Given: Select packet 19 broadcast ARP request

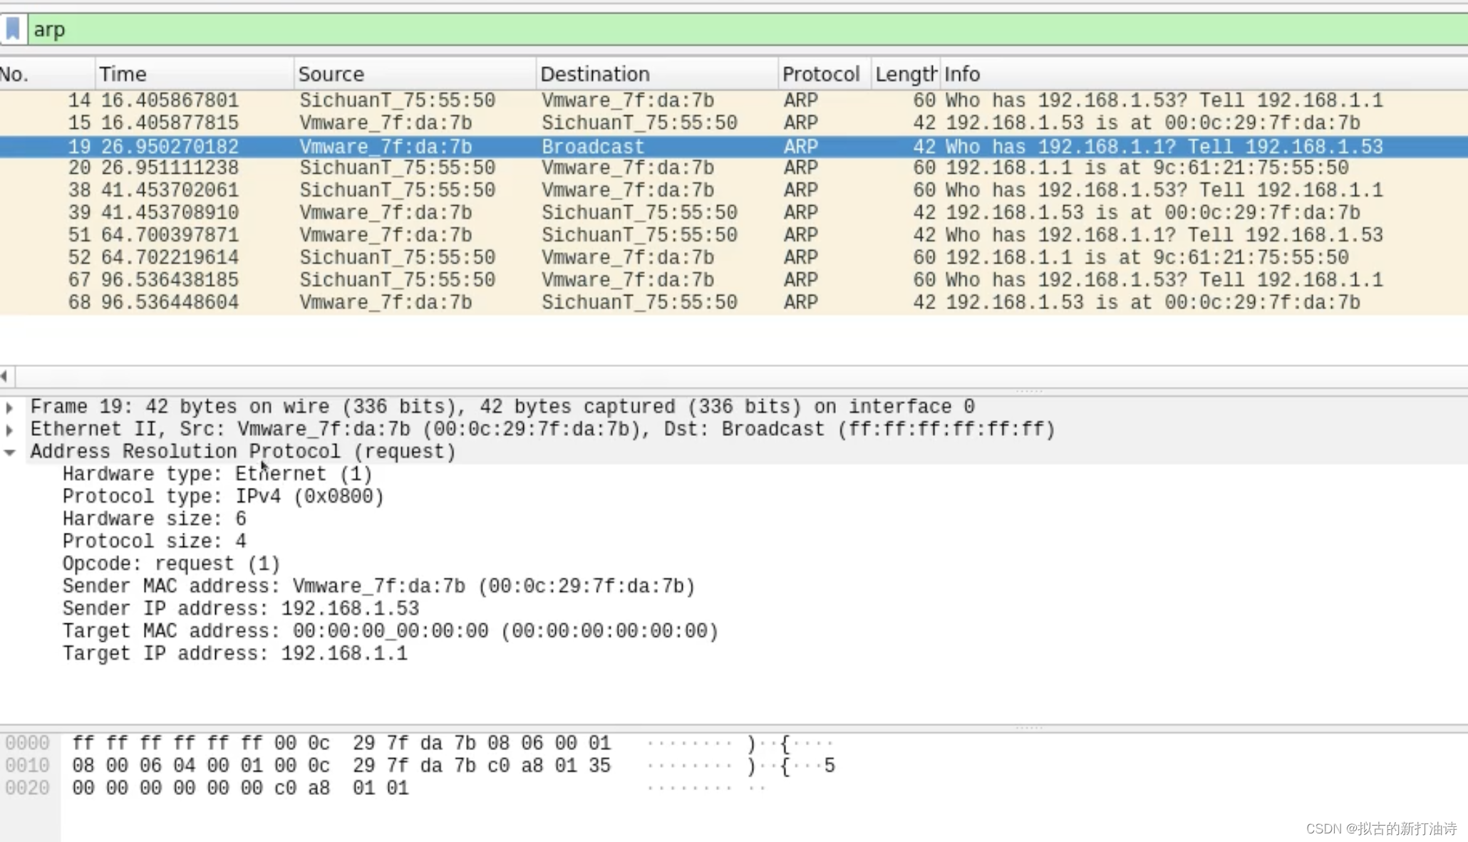Looking at the screenshot, I should coord(734,147).
